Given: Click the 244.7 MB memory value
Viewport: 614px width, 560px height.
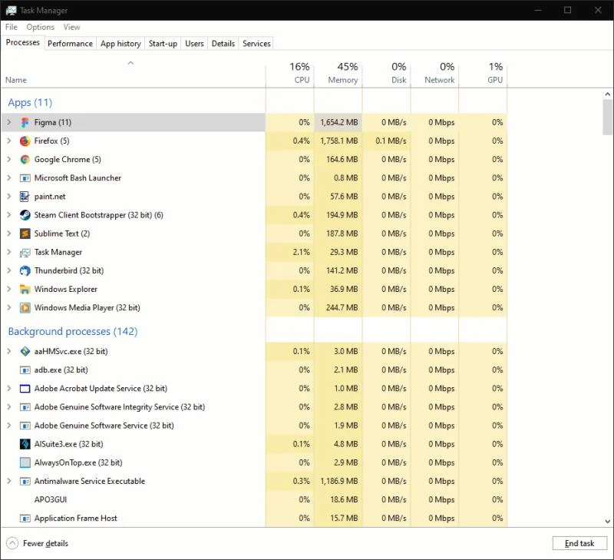Looking at the screenshot, I should pyautogui.click(x=342, y=307).
